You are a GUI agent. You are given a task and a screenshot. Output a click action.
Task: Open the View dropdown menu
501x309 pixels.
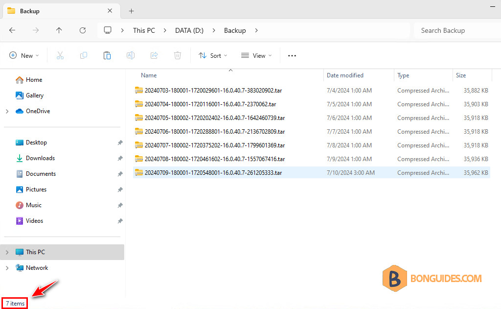coord(256,56)
